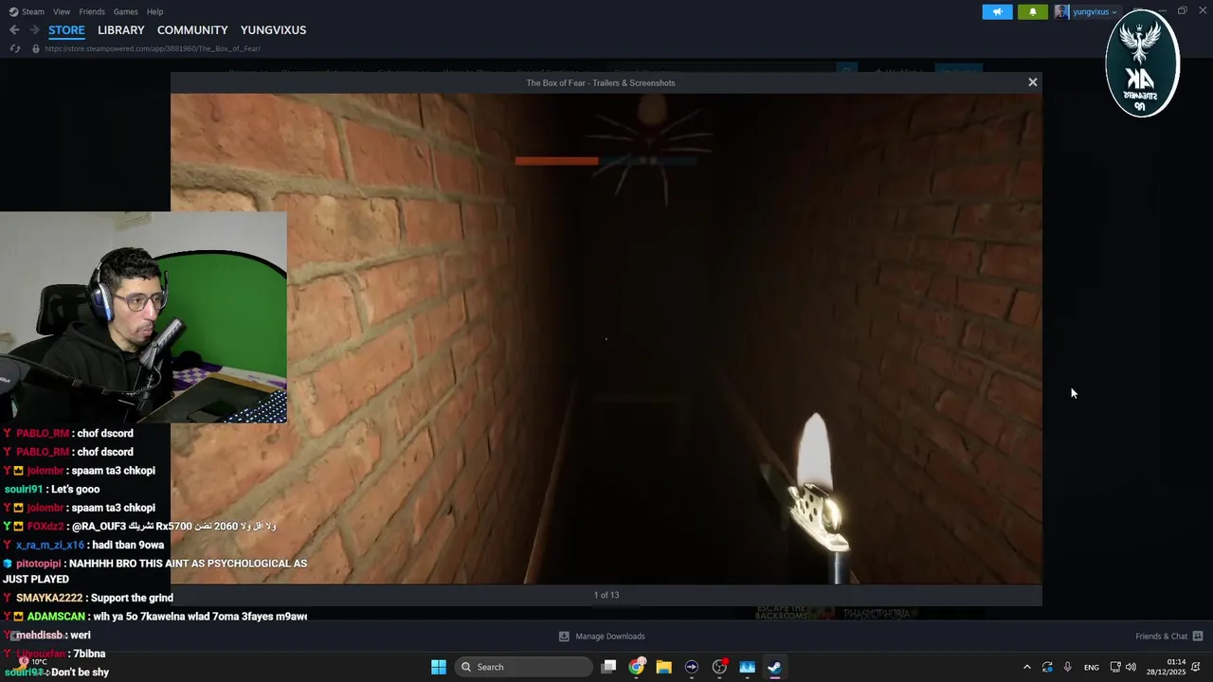Open the Friends menu

pyautogui.click(x=92, y=11)
